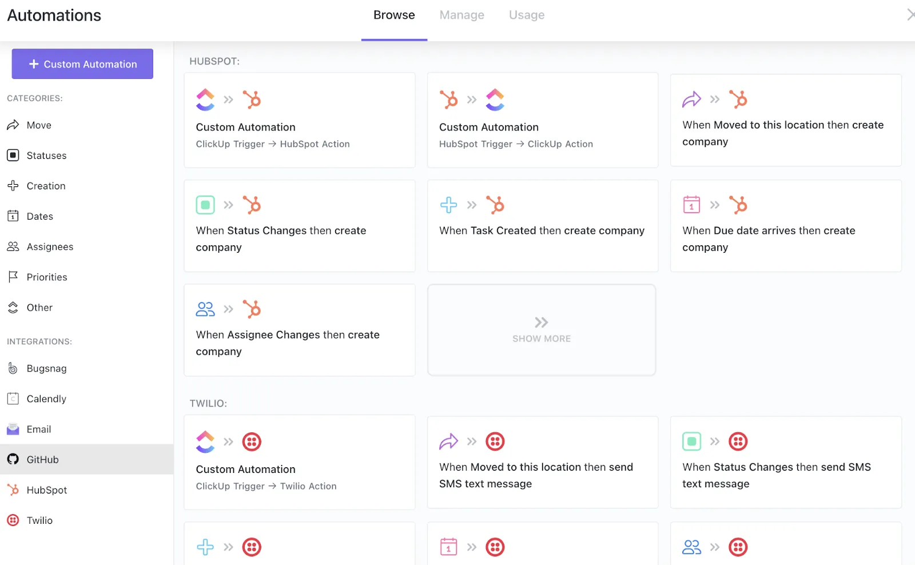Viewport: 915px width, 565px height.
Task: Select the Priorities flag icon
Action: coord(13,277)
